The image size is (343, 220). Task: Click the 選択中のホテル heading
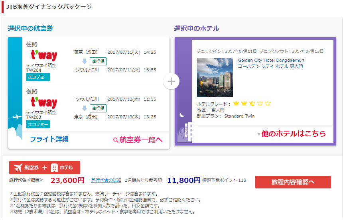coord(197,28)
